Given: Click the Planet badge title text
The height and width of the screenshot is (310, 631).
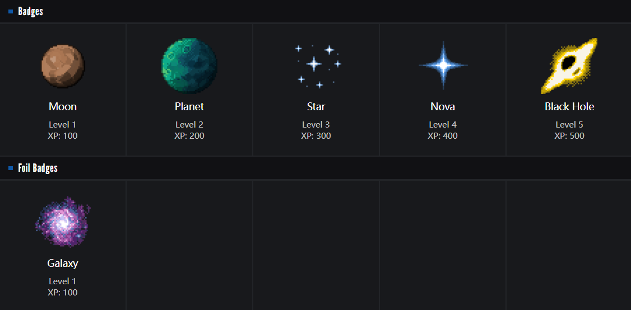Looking at the screenshot, I should pyautogui.click(x=189, y=106).
